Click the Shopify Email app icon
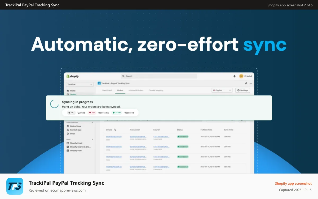Viewport: 318px width, 199px height. click(x=68, y=143)
